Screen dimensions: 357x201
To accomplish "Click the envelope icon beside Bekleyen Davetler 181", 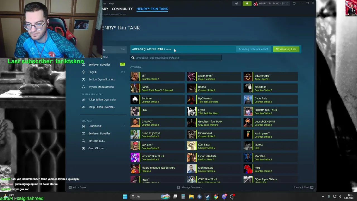I will click(x=83, y=64).
